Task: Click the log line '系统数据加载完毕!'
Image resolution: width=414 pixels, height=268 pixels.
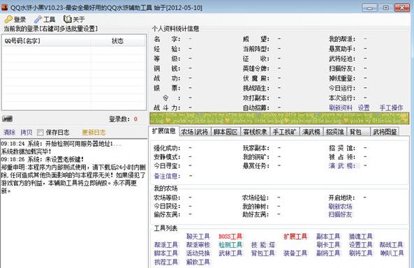Action: [26, 151]
